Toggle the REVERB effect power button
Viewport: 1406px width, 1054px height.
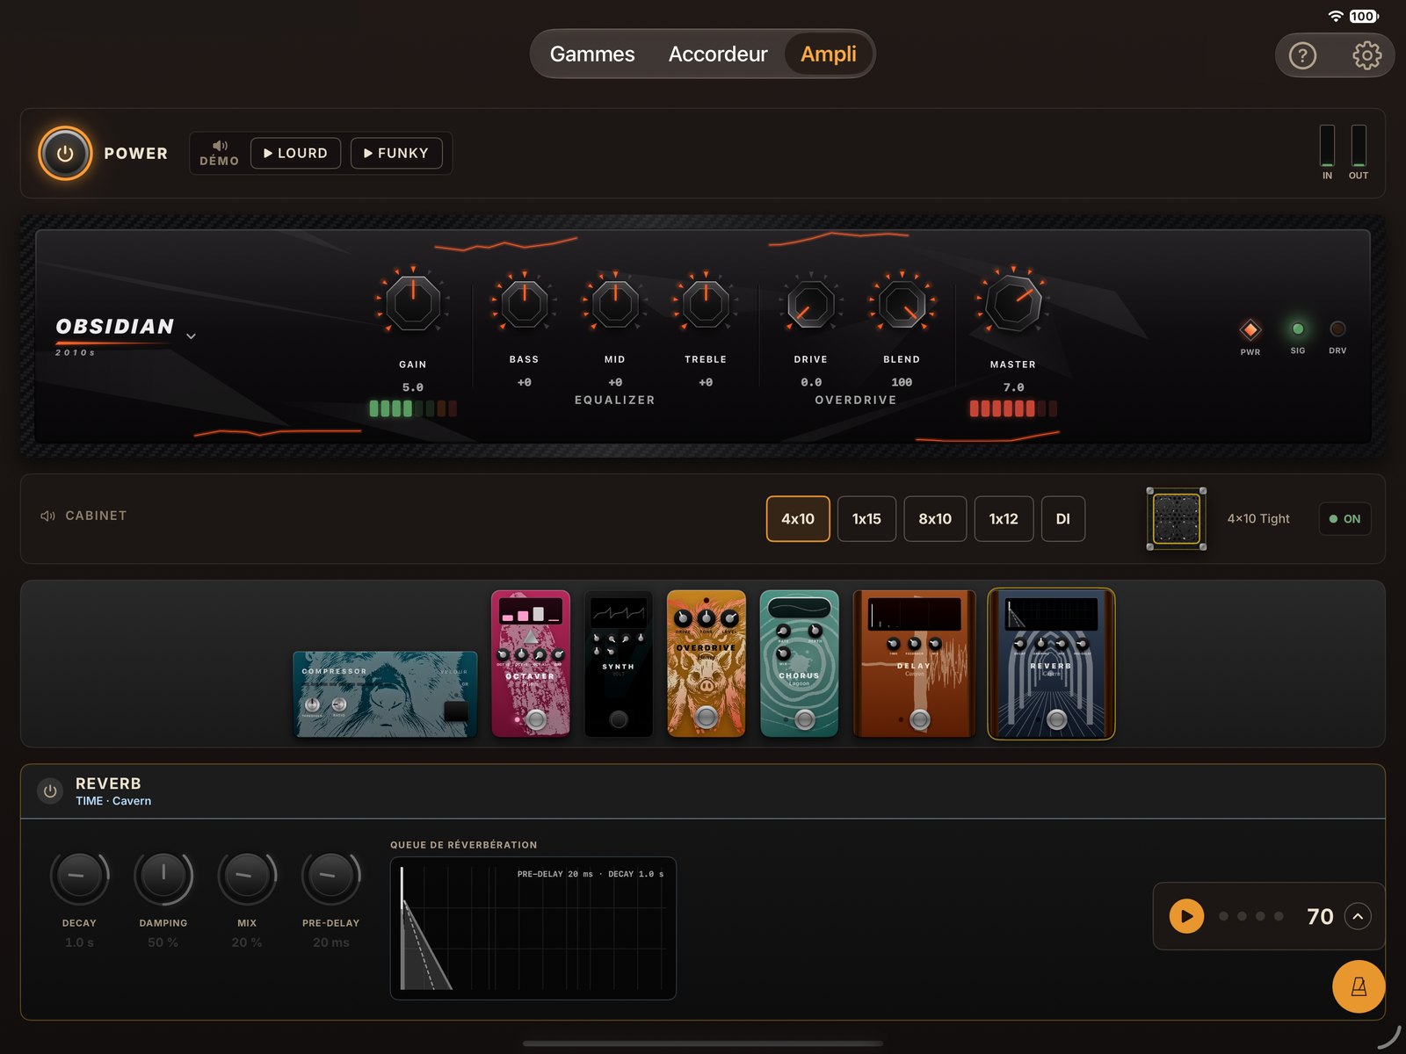tap(50, 791)
